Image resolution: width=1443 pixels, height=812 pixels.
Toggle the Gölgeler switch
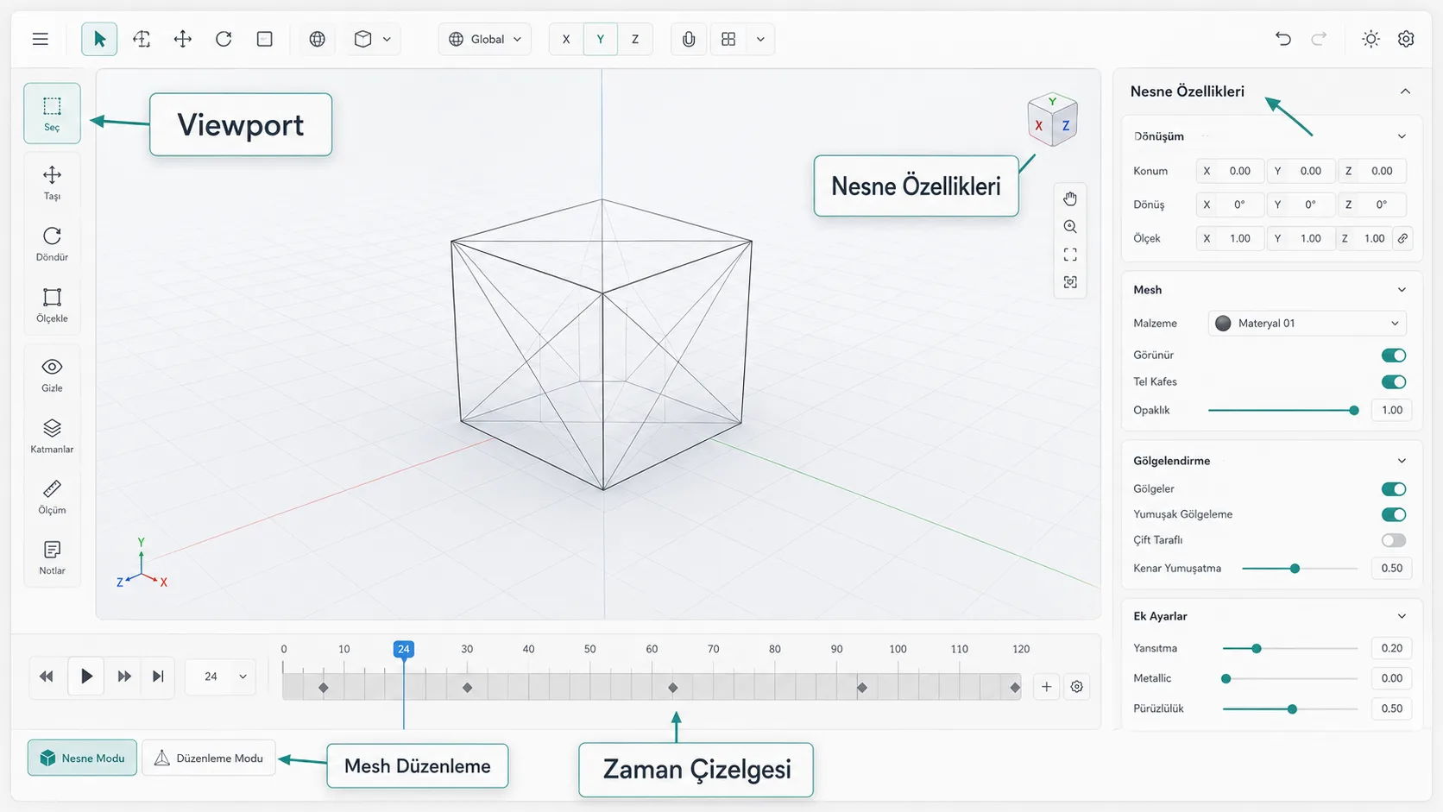pos(1394,489)
